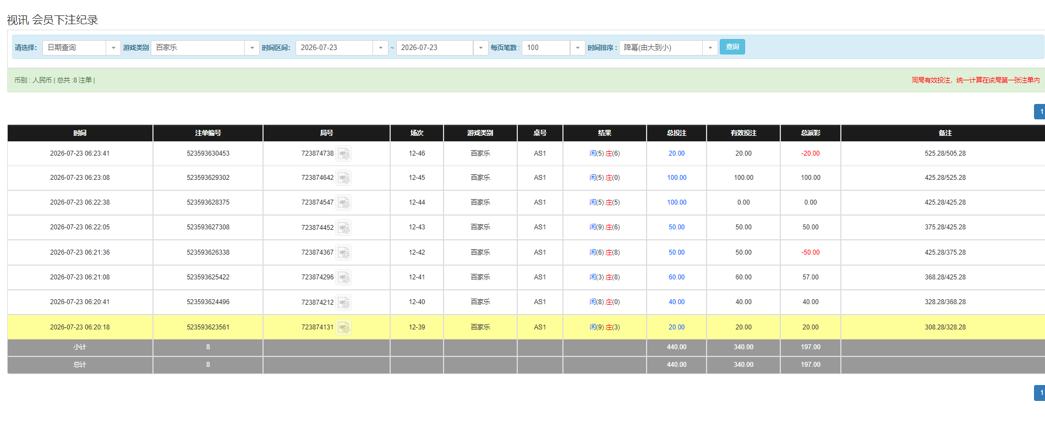The image size is (1045, 440).
Task: Open end date 2026-07-23 dropdown arrow
Action: coord(480,48)
